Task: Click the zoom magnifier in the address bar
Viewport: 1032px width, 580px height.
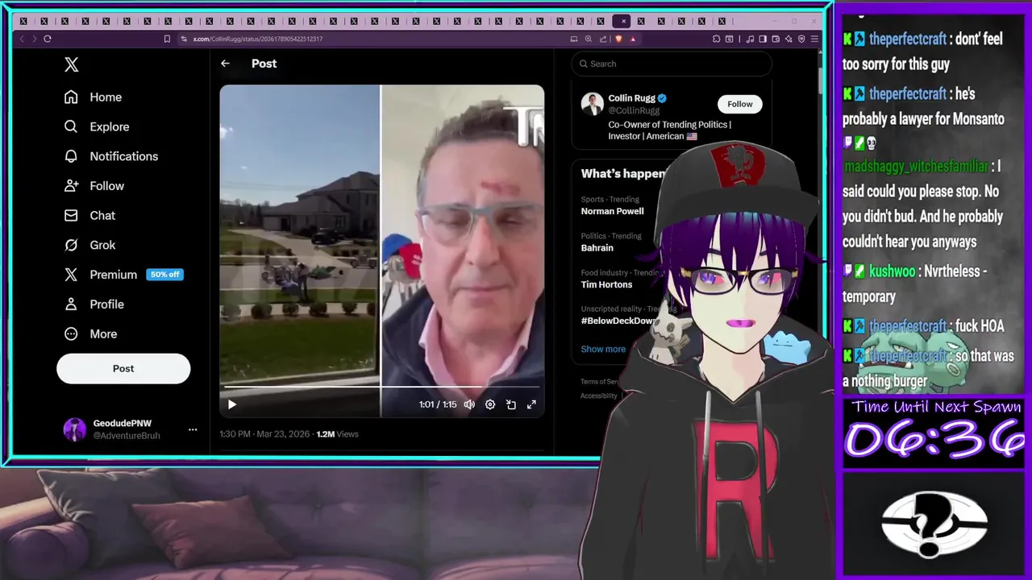Action: (589, 39)
